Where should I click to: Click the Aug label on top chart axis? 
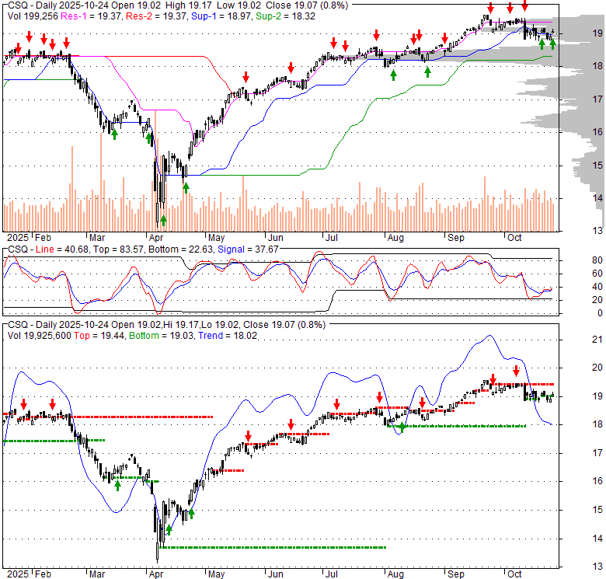pos(395,237)
